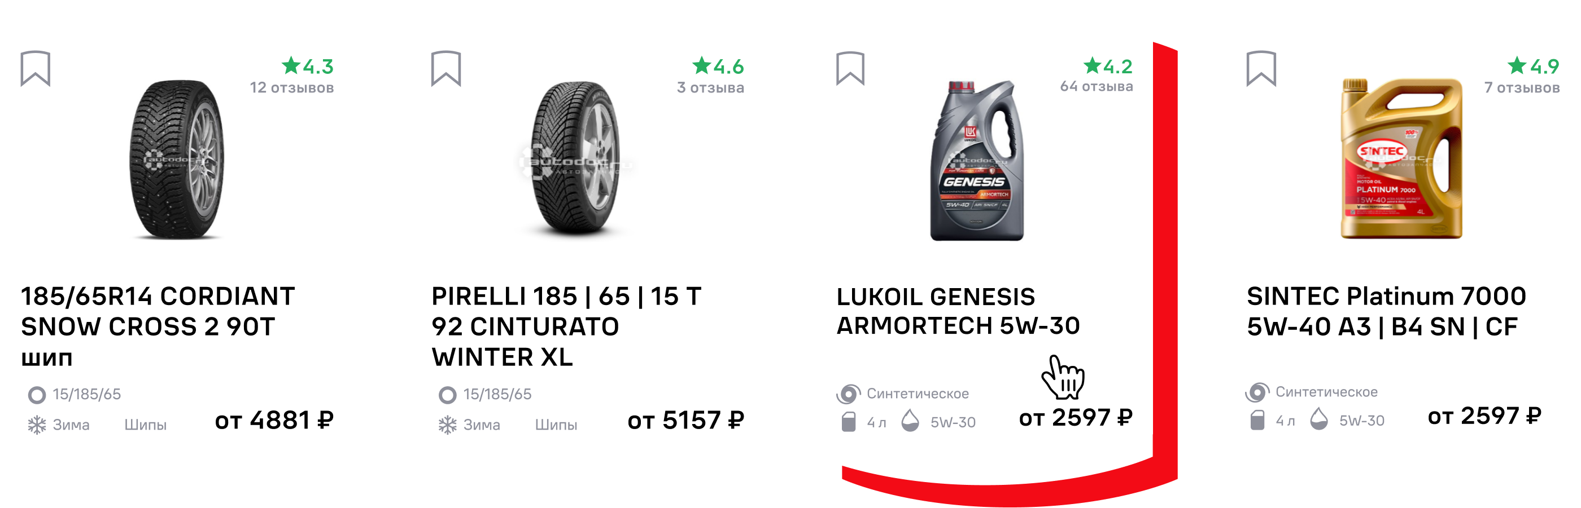Click the snowflake winter icon on the Cordiant card
Screen dimensions: 1581x508
pos(37,425)
